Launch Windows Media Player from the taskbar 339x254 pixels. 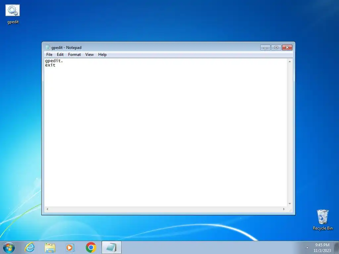coord(70,247)
